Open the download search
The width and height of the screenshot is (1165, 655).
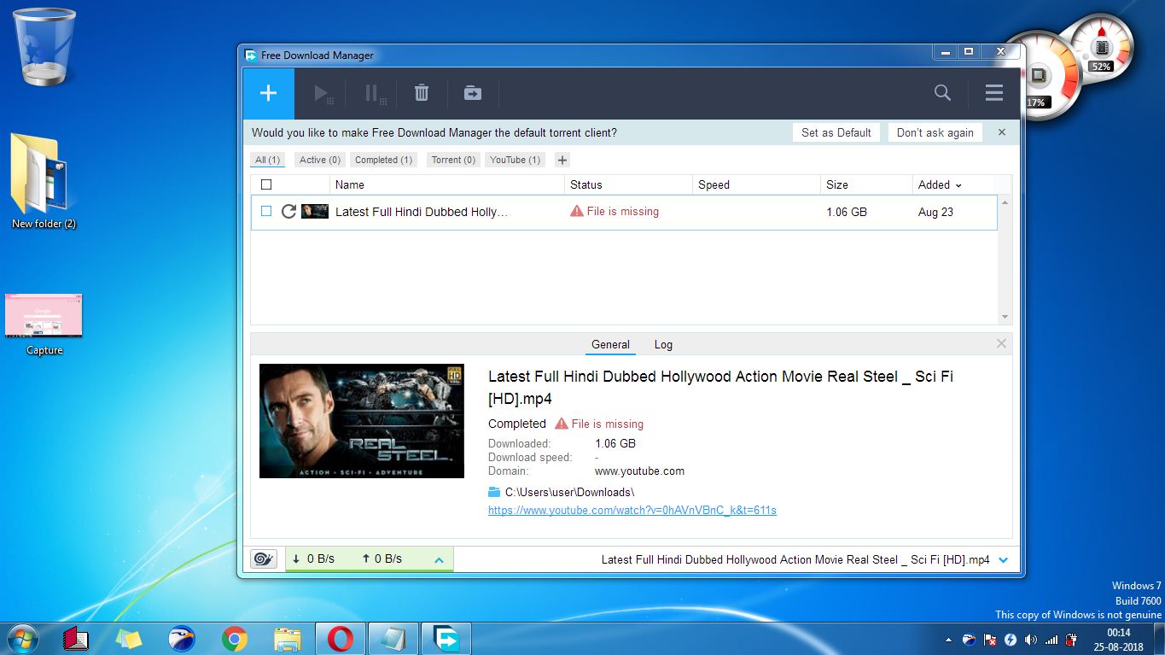941,92
